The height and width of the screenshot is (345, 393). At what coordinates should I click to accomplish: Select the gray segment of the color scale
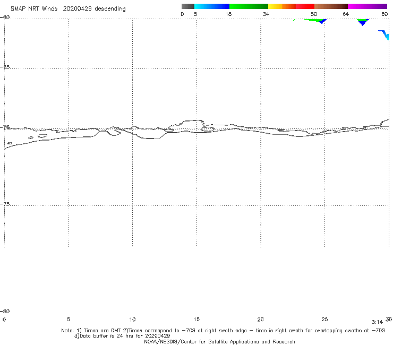(187, 6)
